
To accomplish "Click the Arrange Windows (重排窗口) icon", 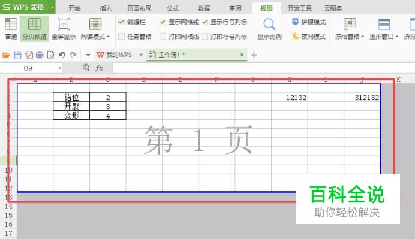I will point(384,25).
